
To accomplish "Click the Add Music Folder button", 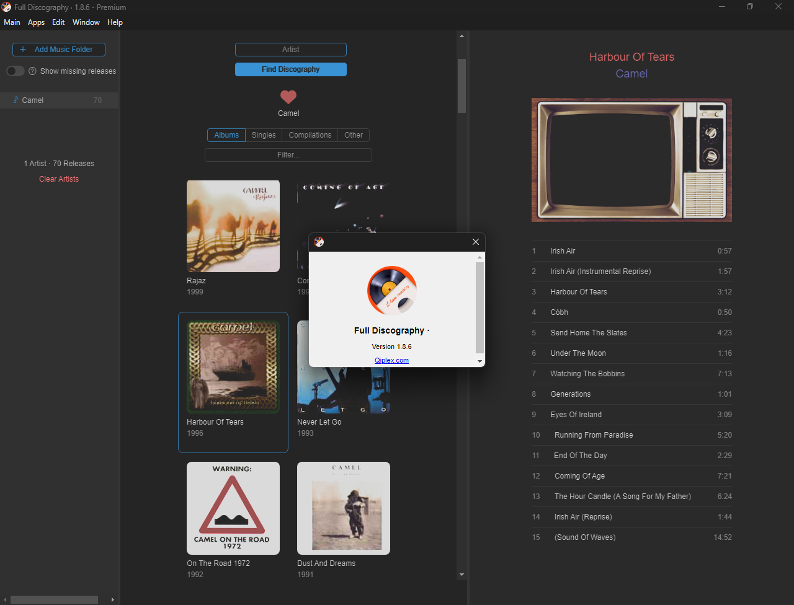I will (59, 50).
